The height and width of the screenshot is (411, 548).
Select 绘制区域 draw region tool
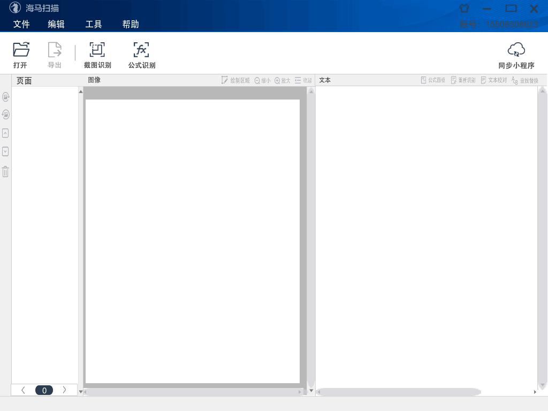pos(235,80)
